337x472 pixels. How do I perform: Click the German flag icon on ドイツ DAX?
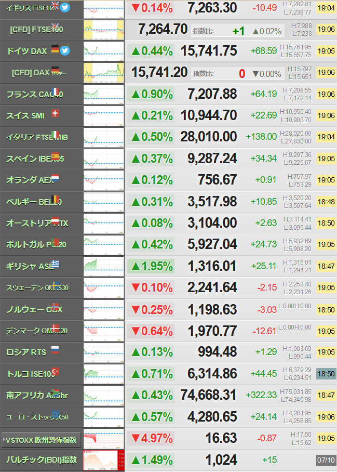coord(55,49)
